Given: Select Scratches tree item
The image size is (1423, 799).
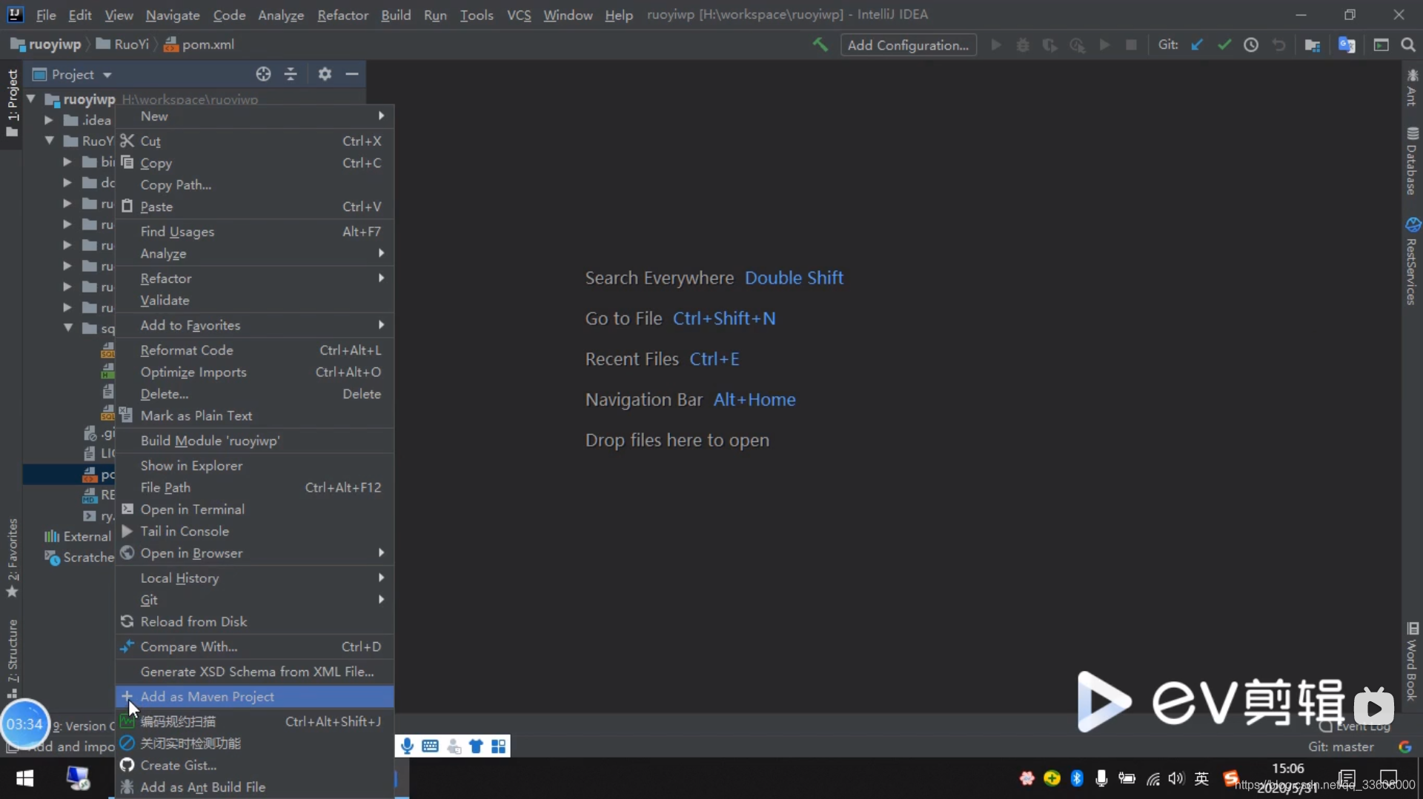Looking at the screenshot, I should [x=79, y=557].
